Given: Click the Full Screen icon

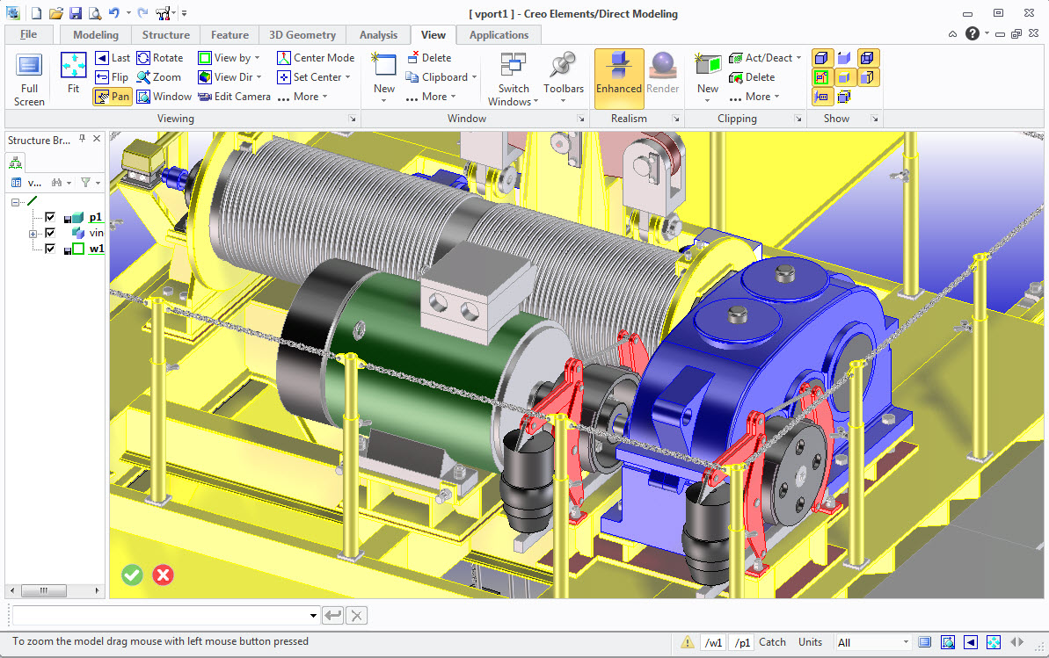Looking at the screenshot, I should (29, 67).
